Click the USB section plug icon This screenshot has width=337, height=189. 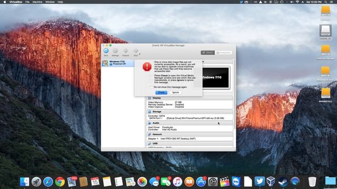[150, 143]
